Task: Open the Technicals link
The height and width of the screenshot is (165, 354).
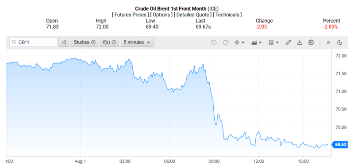Action: (227, 15)
